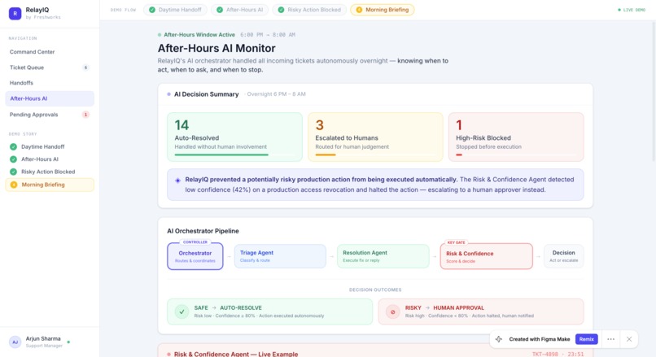Select Morning Briefing in Demo Story sidebar
656x357 pixels.
point(50,185)
